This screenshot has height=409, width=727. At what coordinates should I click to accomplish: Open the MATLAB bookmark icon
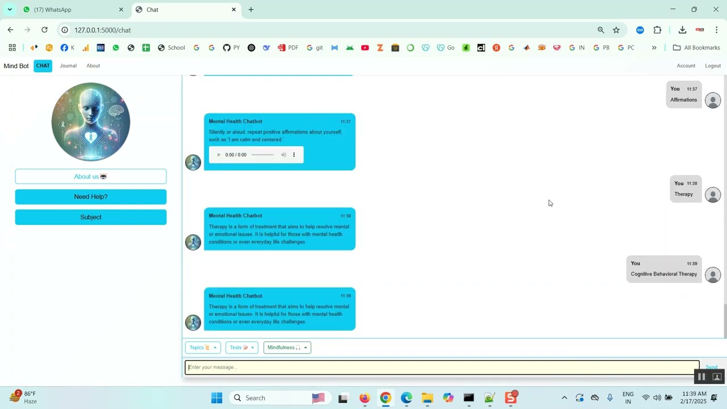527,48
